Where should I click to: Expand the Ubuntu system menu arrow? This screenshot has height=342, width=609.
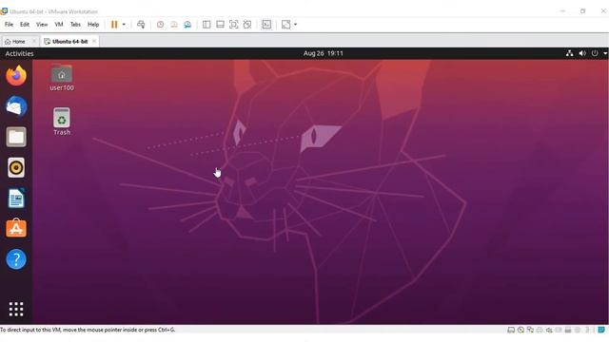pyautogui.click(x=605, y=53)
